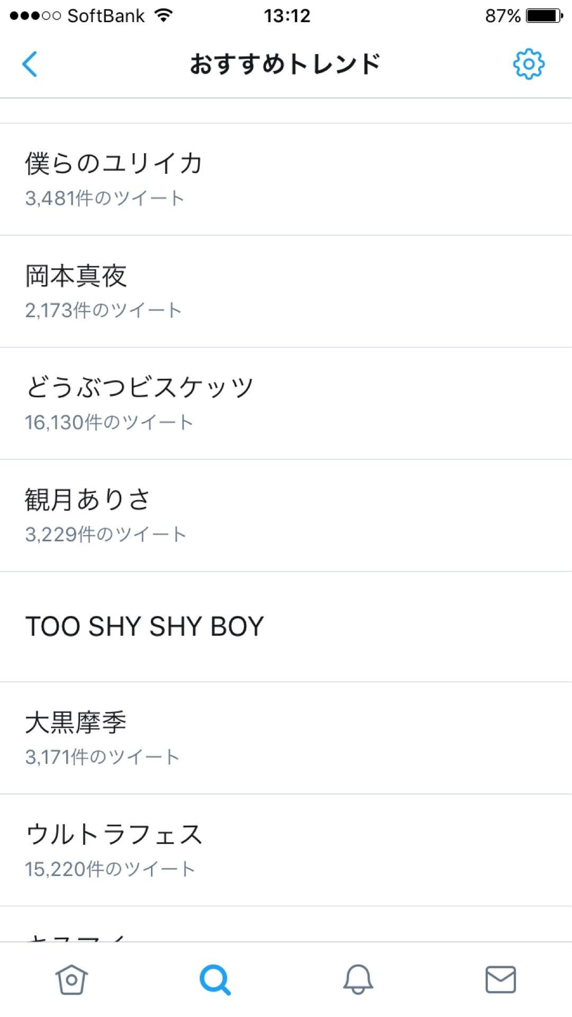This screenshot has width=572, height=1017.
Task: Open trend settings gear icon
Action: [x=528, y=64]
